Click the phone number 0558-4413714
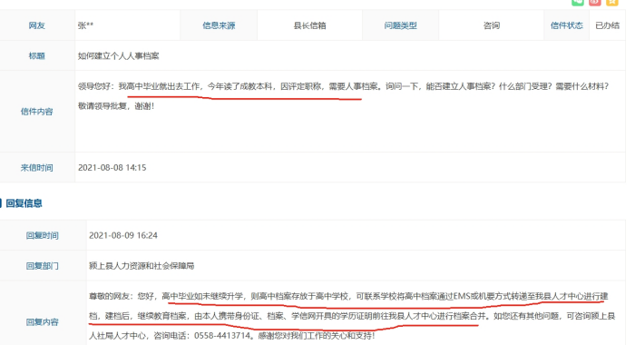The image size is (635, 345). point(222,336)
